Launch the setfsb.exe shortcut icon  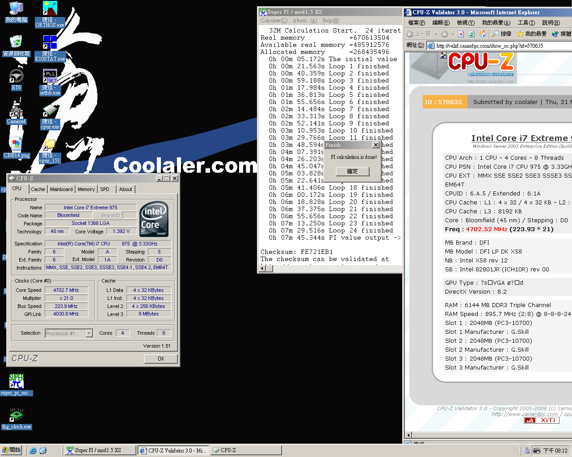click(x=50, y=82)
